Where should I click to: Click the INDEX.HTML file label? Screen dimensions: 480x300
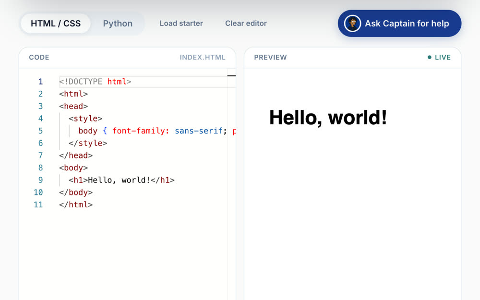(203, 57)
